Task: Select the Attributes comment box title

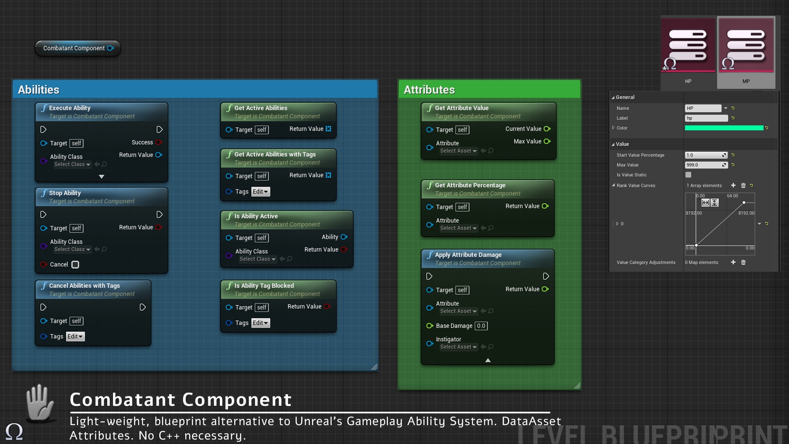Action: [x=429, y=90]
